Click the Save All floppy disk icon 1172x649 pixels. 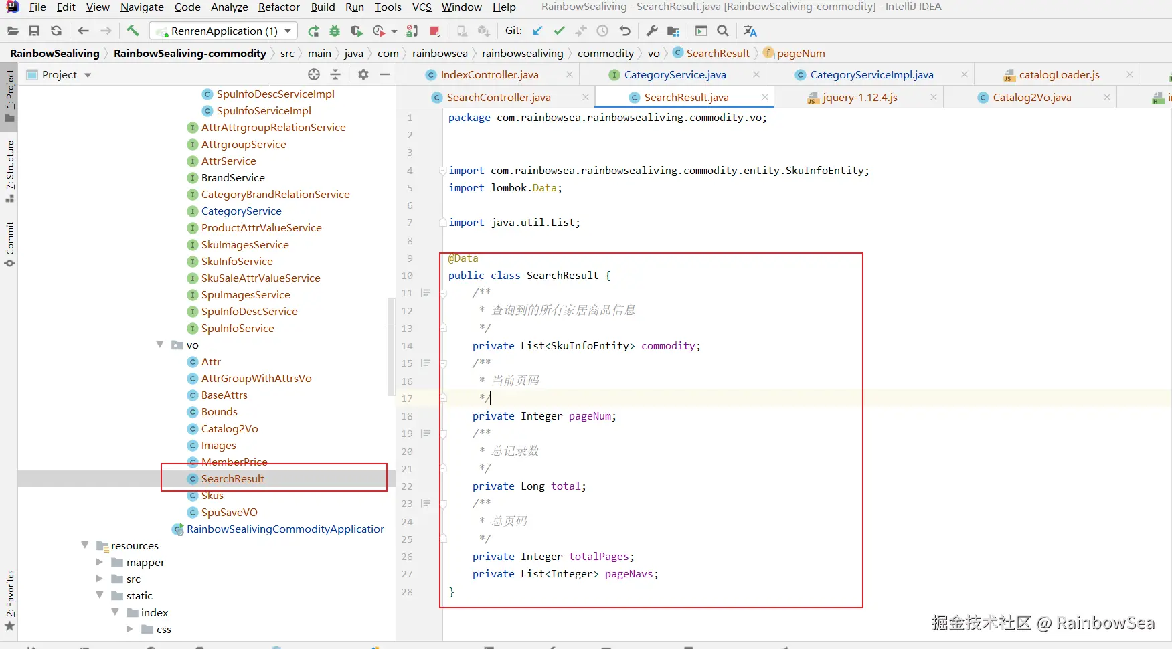(34, 31)
